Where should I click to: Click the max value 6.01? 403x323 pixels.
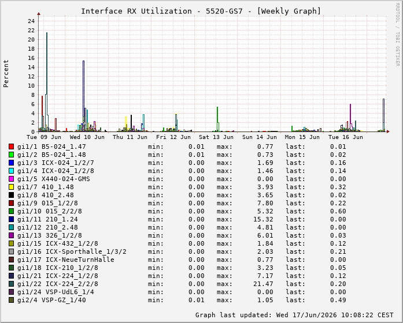(x=265, y=235)
